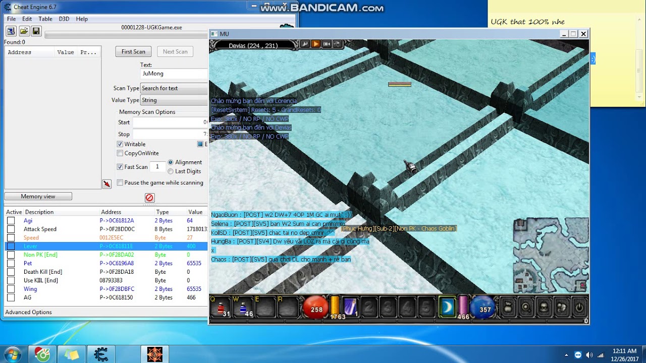Screen dimensions: 646x363
Task: Open the Help menu
Action: coord(82,19)
